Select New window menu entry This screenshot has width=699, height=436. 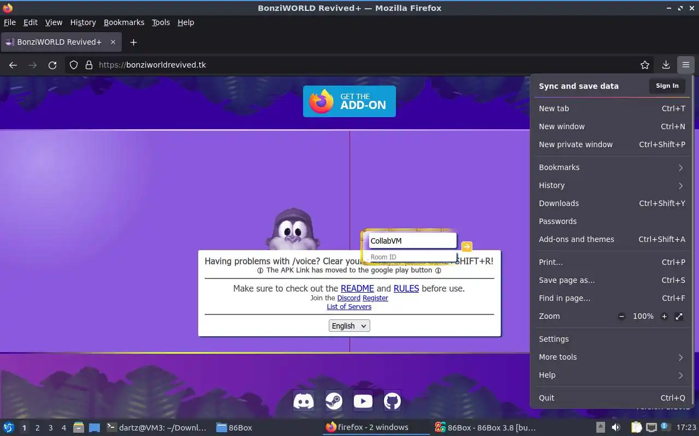point(612,126)
